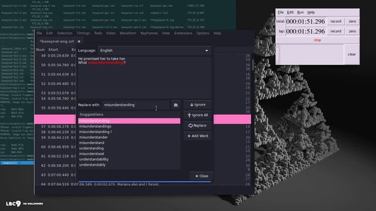Select subtitle row 55 at 0:05:59.440
The height and width of the screenshot is (211, 376).
pyautogui.click(x=56, y=108)
